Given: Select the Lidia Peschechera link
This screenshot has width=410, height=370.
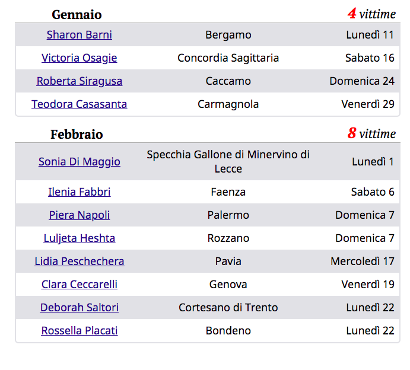Looking at the screenshot, I should point(79,261).
